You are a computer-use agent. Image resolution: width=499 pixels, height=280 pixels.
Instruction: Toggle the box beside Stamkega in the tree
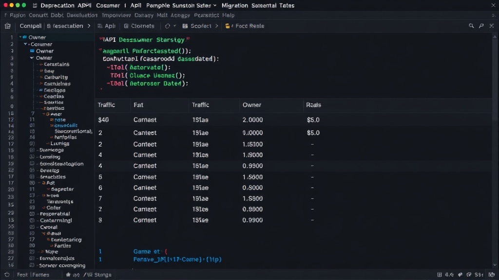[32, 150]
